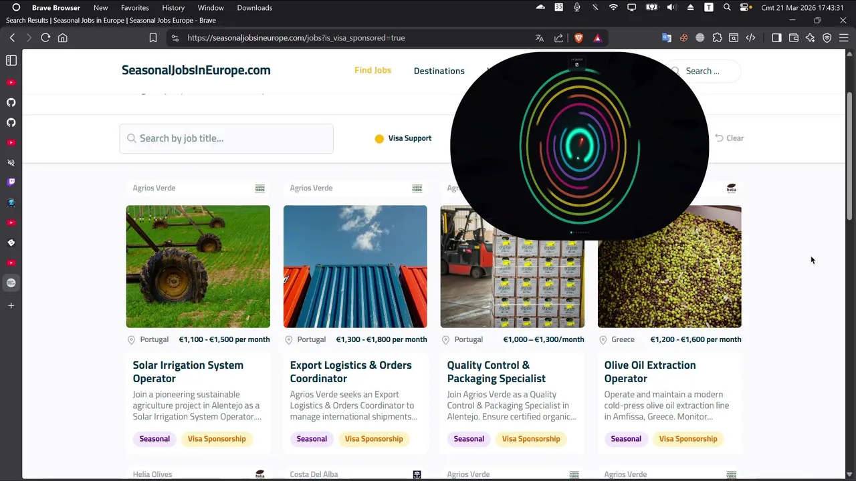Open Olive Oil Extraction Operator listing
856x481 pixels.
[650, 371]
